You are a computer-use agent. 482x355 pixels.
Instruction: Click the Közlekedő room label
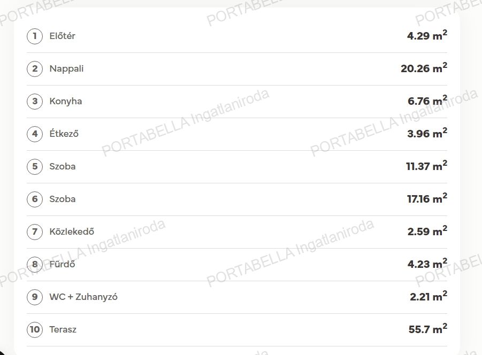click(x=72, y=231)
